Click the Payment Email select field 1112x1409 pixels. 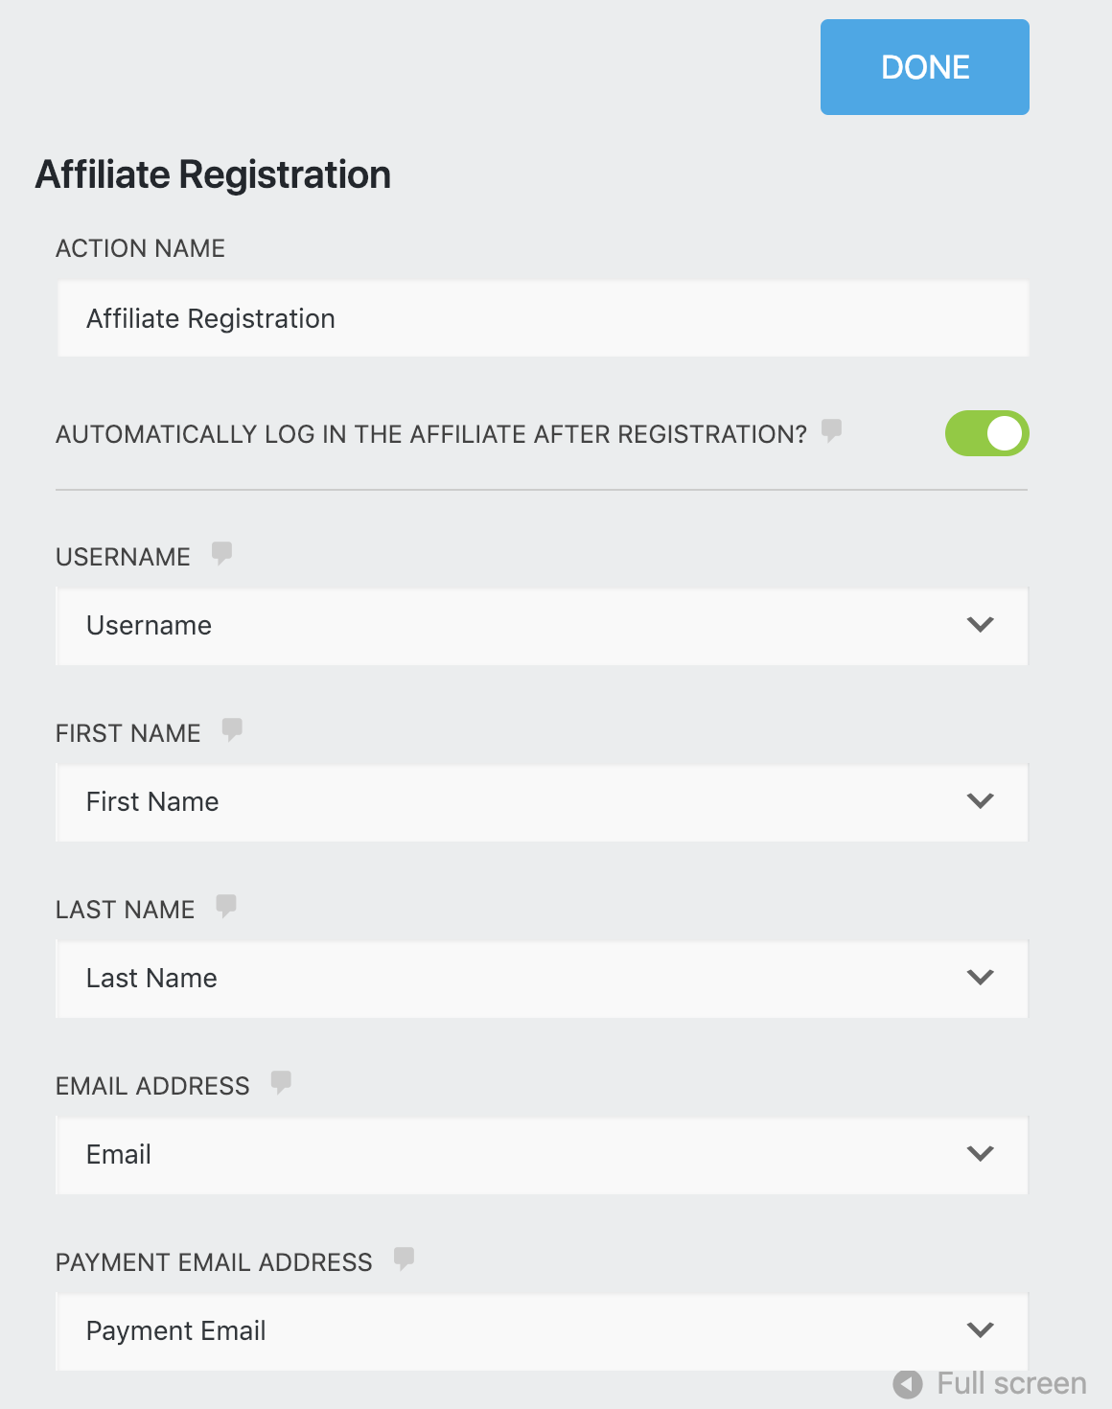pyautogui.click(x=479, y=1330)
